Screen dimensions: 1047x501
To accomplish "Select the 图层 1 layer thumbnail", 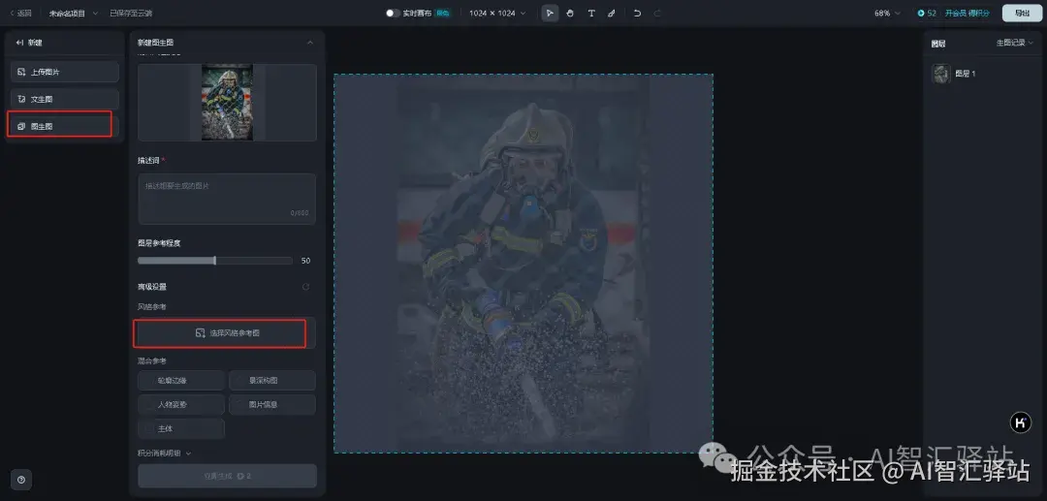I will [x=940, y=74].
